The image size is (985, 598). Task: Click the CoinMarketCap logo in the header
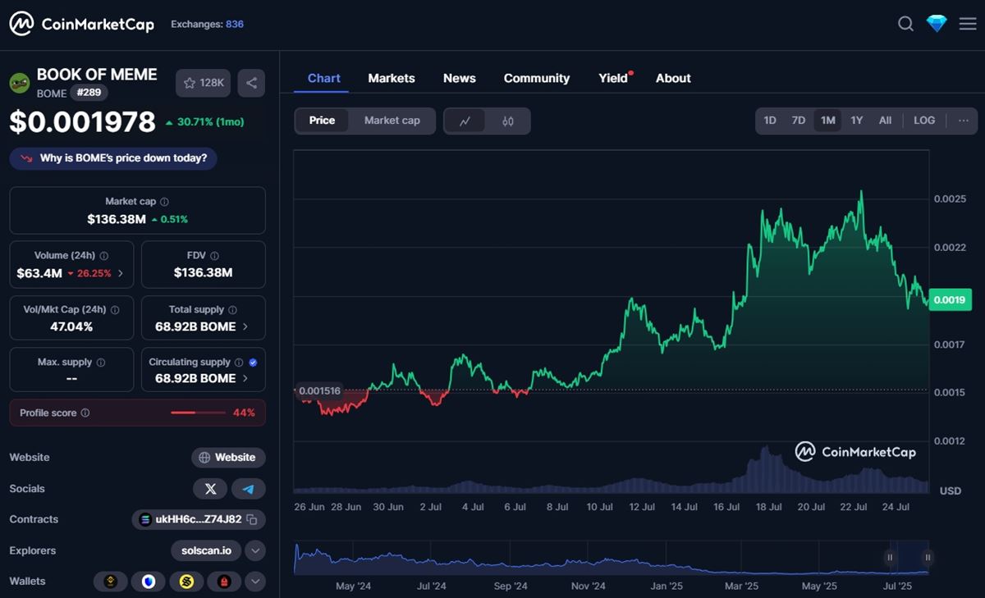[81, 24]
